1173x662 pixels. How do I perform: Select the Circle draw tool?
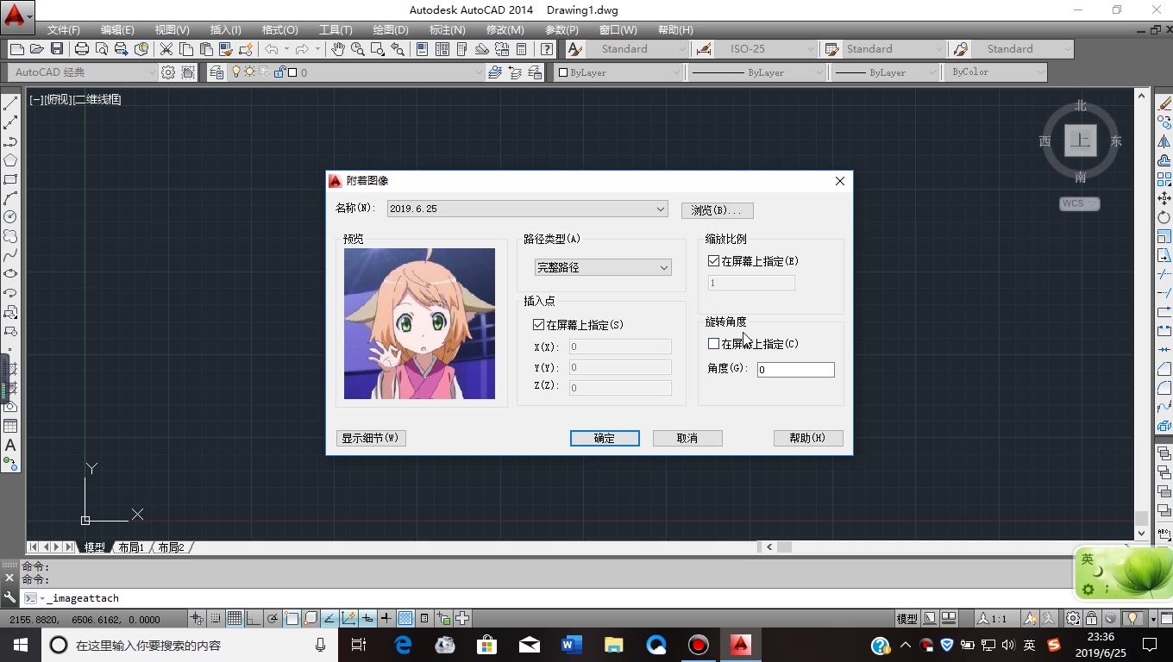10,217
